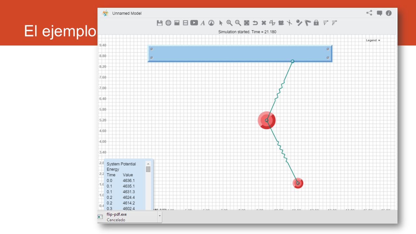Click the Time column header

[111, 175]
